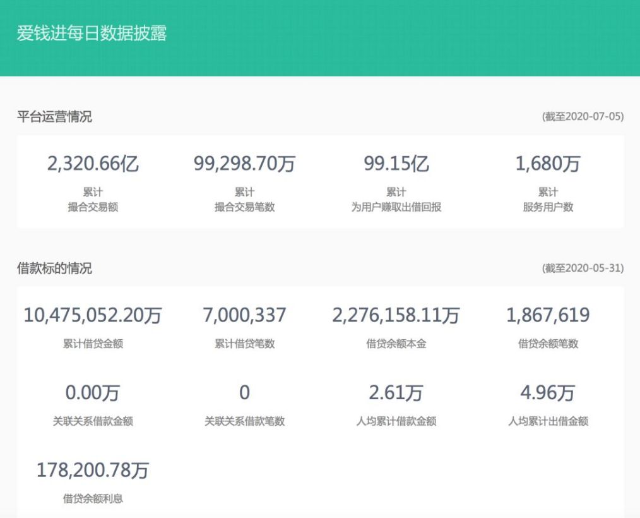Click the 关联关系借款笔数 label

point(244,421)
